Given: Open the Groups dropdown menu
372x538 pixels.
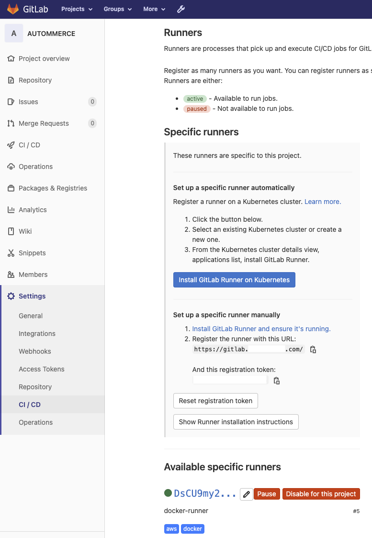Looking at the screenshot, I should point(118,9).
